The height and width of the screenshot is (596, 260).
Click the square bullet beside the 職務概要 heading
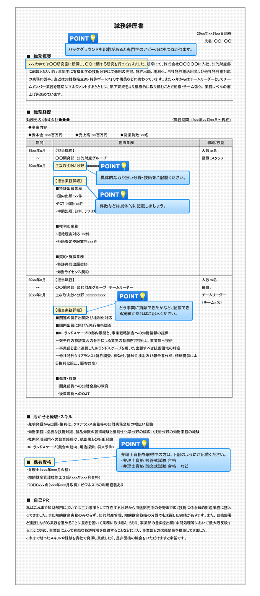coord(28,56)
